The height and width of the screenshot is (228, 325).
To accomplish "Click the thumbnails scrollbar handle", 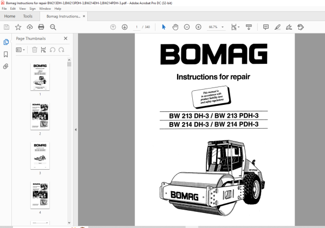I will 69,64.
